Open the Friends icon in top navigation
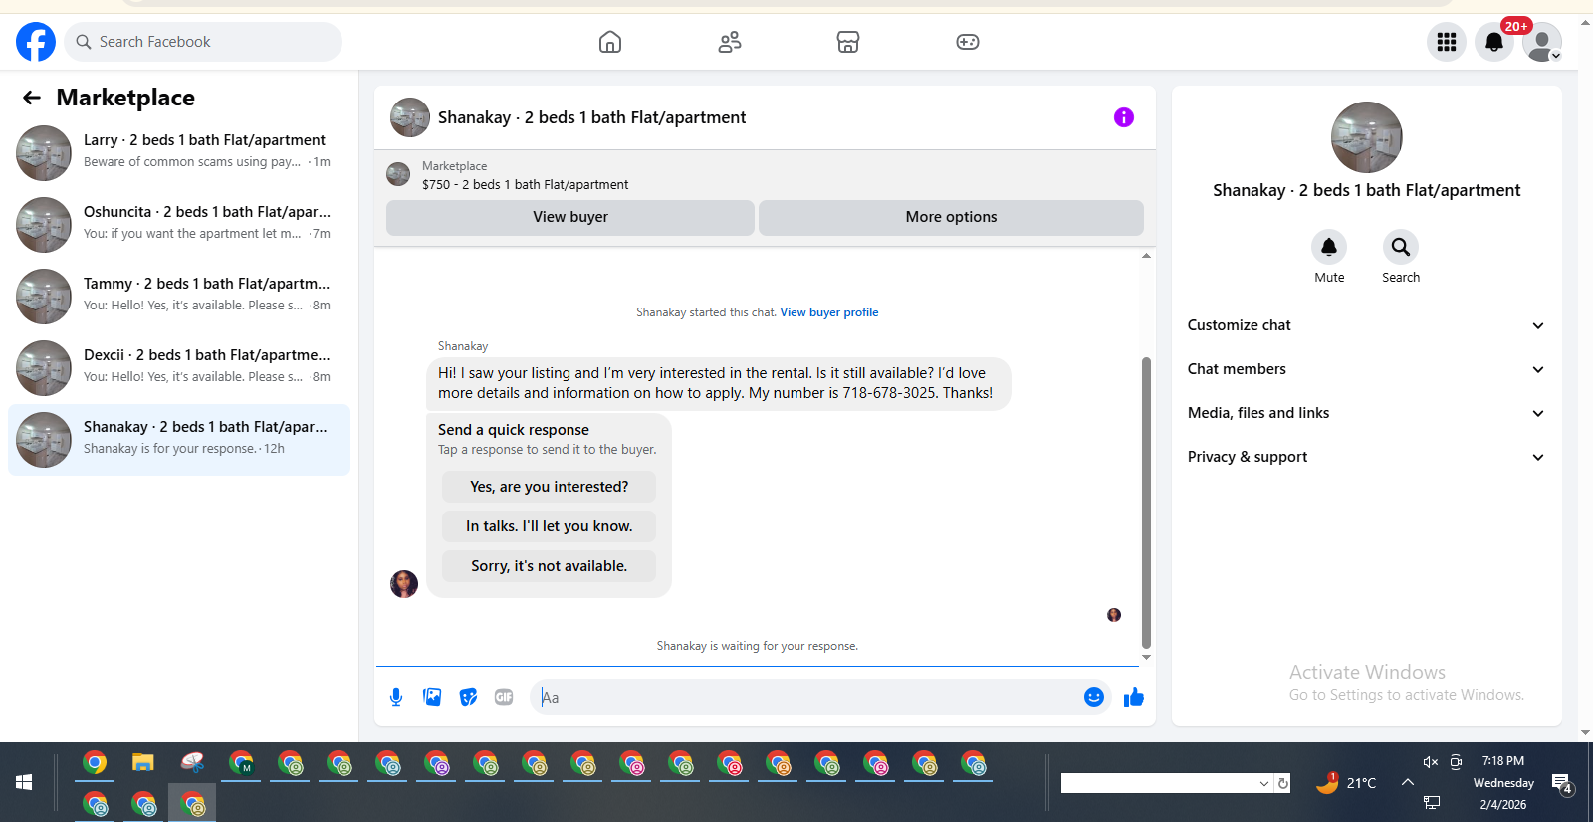The height and width of the screenshot is (822, 1593). [x=730, y=42]
